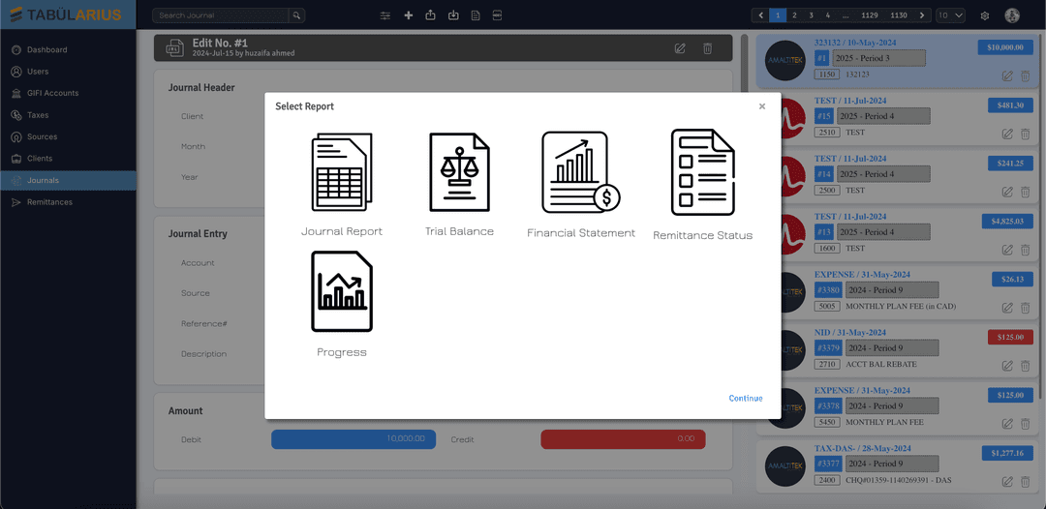The height and width of the screenshot is (509, 1046).
Task: Click the upload/export icon in toolbar
Action: (x=430, y=15)
